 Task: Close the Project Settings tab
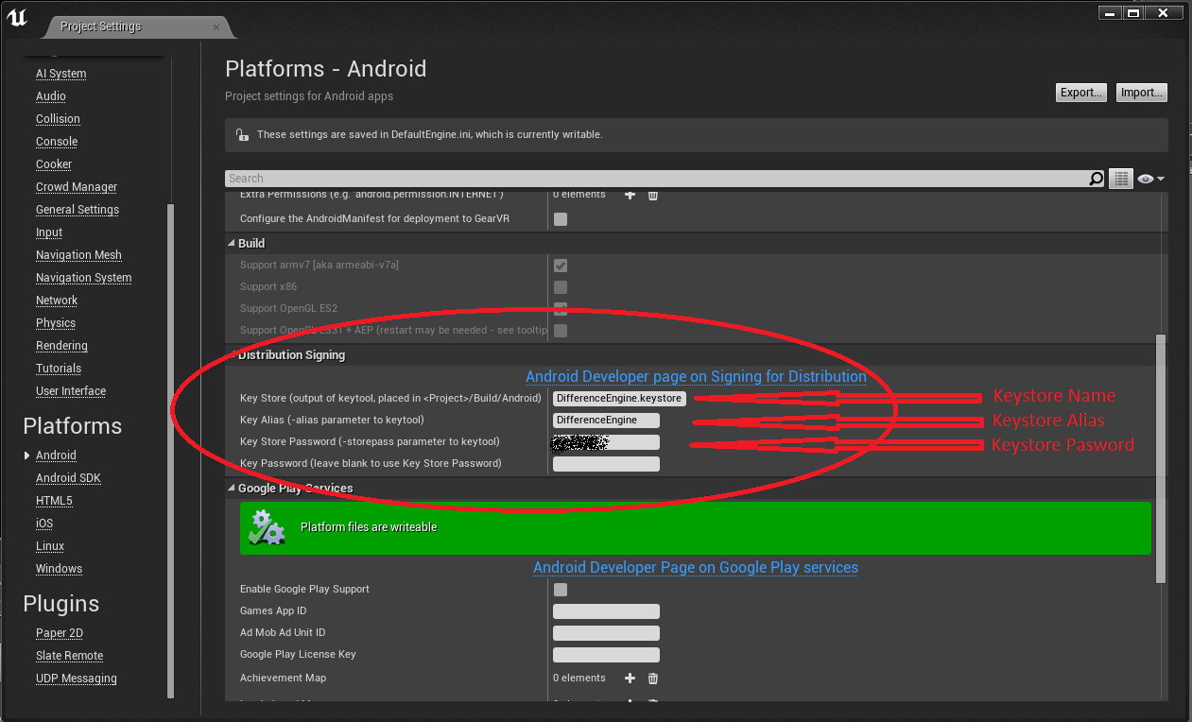[x=216, y=27]
